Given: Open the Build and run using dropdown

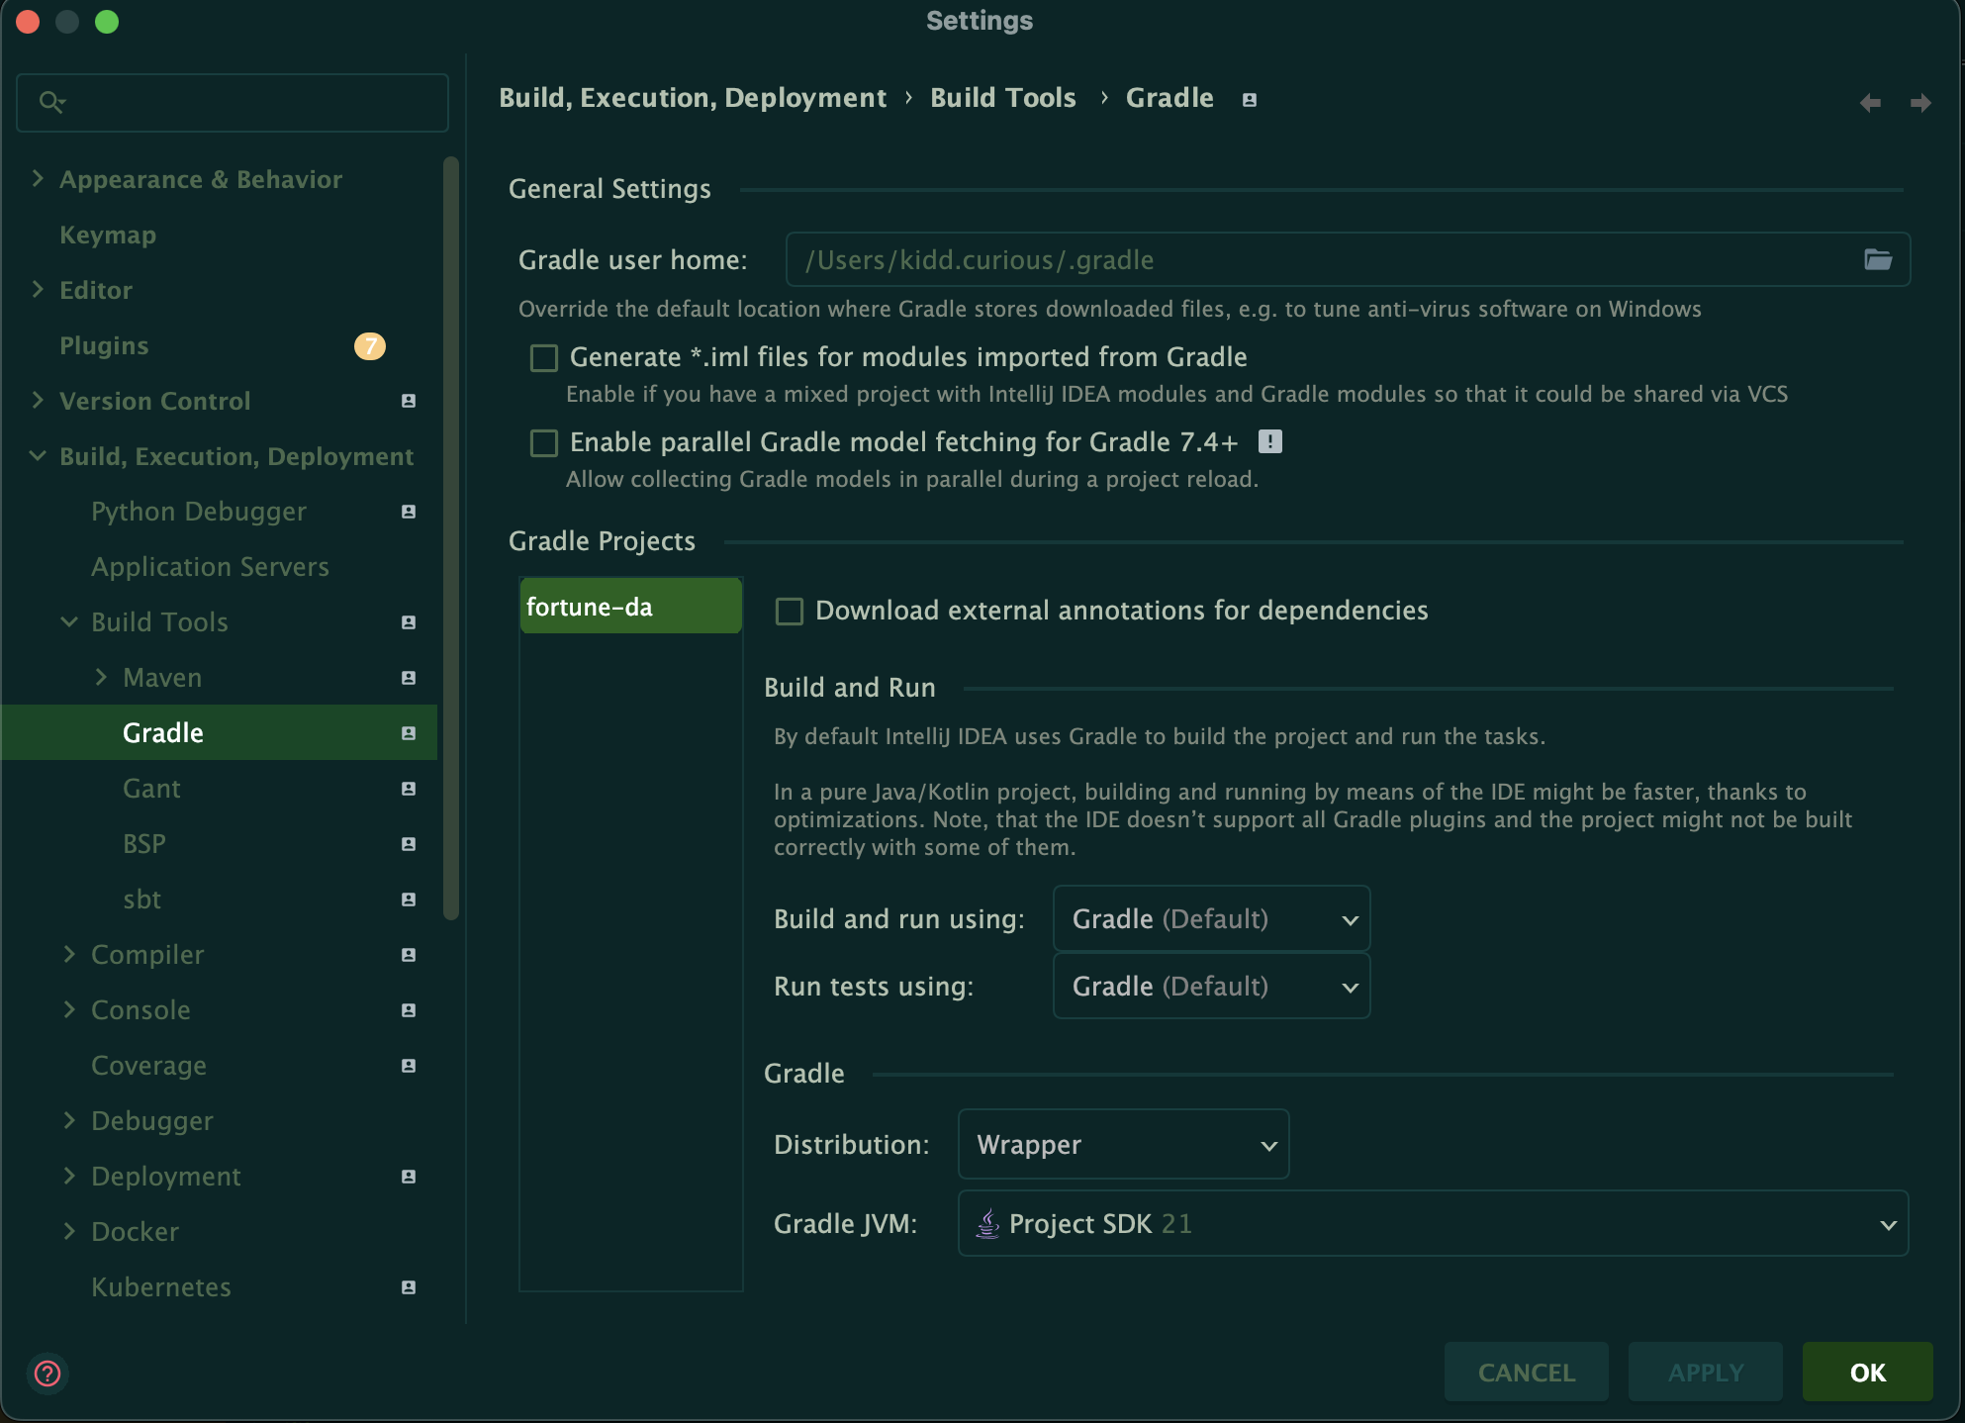Looking at the screenshot, I should (1211, 919).
